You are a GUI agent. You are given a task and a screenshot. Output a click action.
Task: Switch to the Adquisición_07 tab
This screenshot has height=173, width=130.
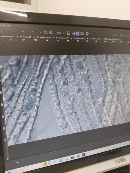coord(62,38)
